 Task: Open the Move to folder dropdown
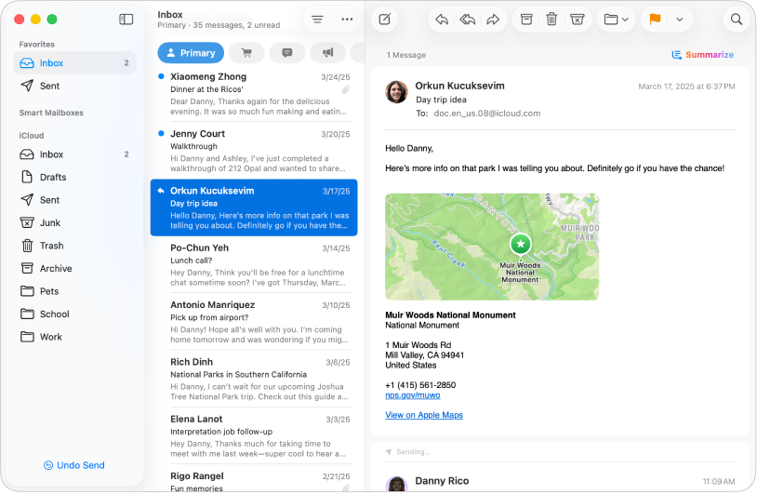click(x=616, y=19)
